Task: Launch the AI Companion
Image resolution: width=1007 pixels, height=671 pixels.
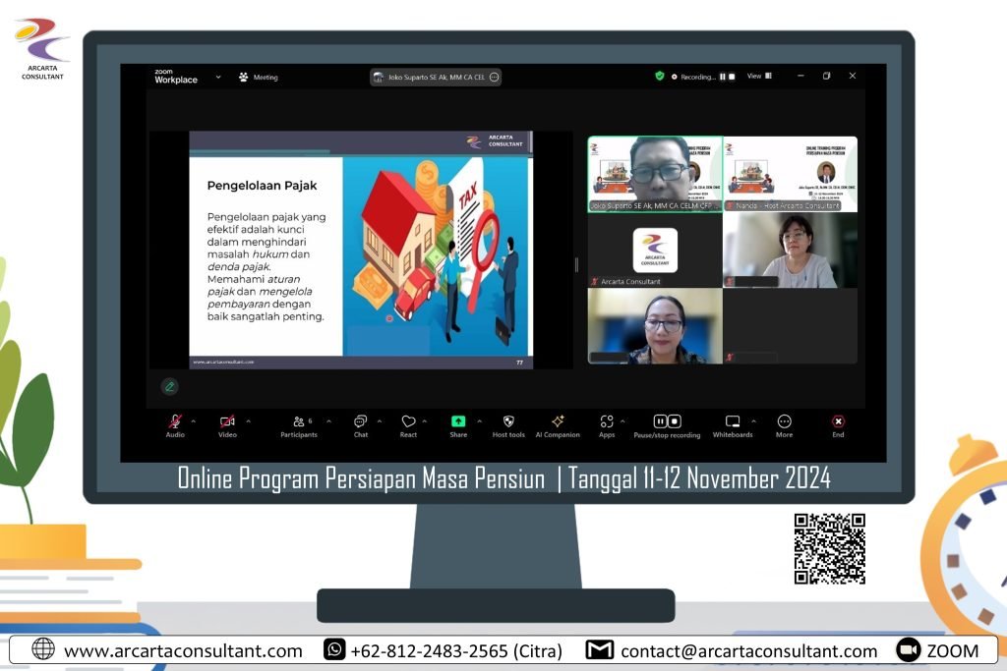Action: tap(558, 421)
